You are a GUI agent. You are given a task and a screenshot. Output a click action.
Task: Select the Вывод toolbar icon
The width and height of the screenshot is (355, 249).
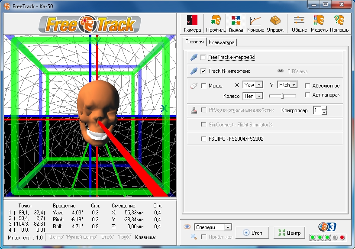point(236,23)
